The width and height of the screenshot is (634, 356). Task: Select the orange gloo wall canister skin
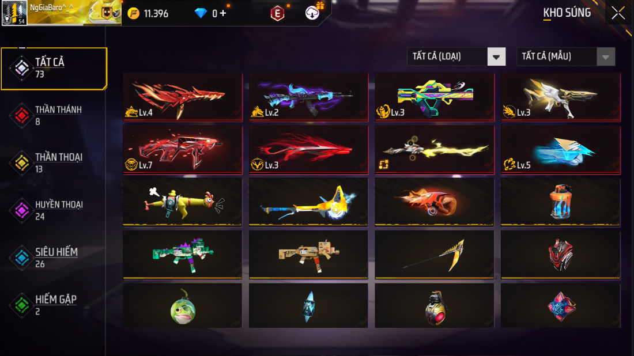tap(561, 202)
